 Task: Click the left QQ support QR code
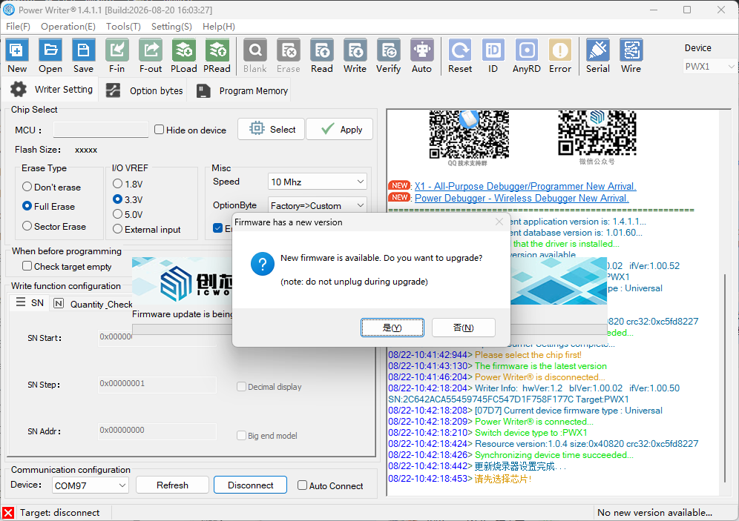(x=468, y=134)
